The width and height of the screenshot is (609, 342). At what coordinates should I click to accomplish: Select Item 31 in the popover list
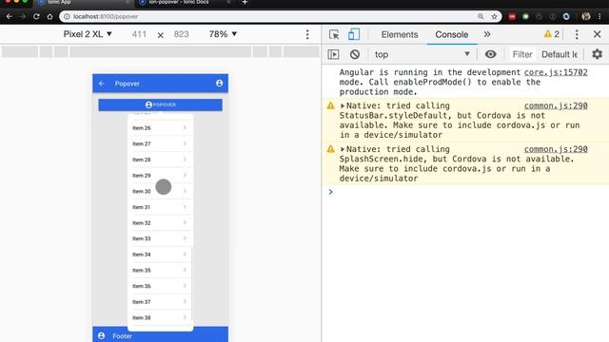click(x=161, y=207)
